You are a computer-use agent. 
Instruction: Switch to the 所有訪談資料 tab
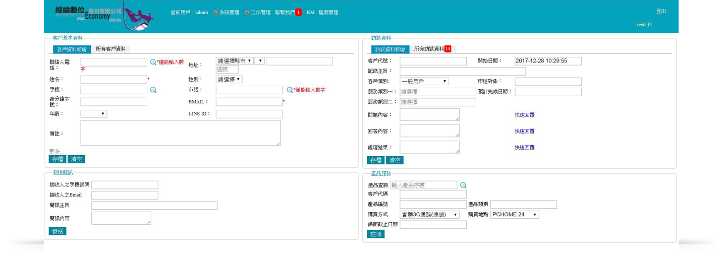pos(432,49)
